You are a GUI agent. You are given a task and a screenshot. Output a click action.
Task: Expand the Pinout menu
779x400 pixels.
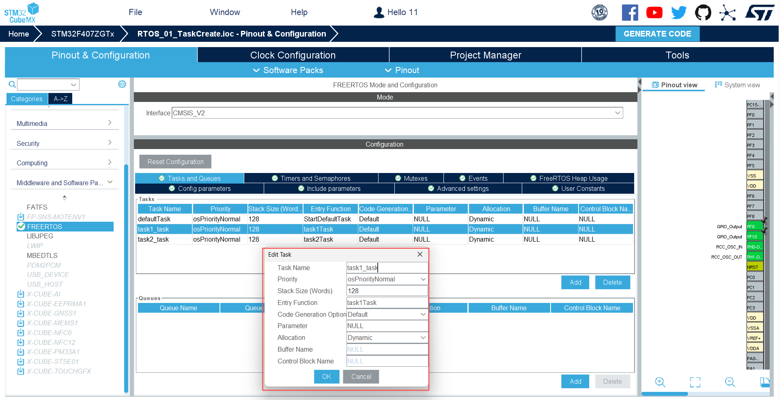(402, 70)
